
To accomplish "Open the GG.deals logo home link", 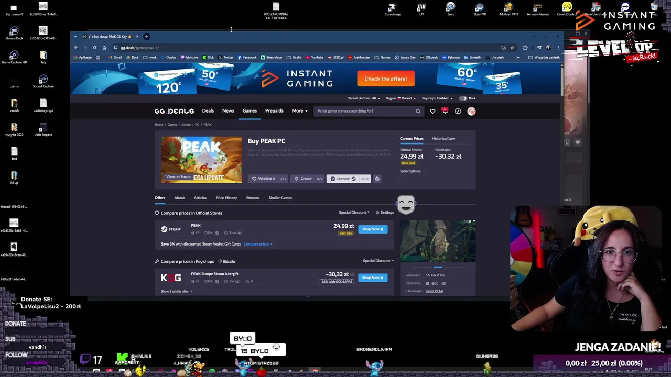I will coord(174,111).
